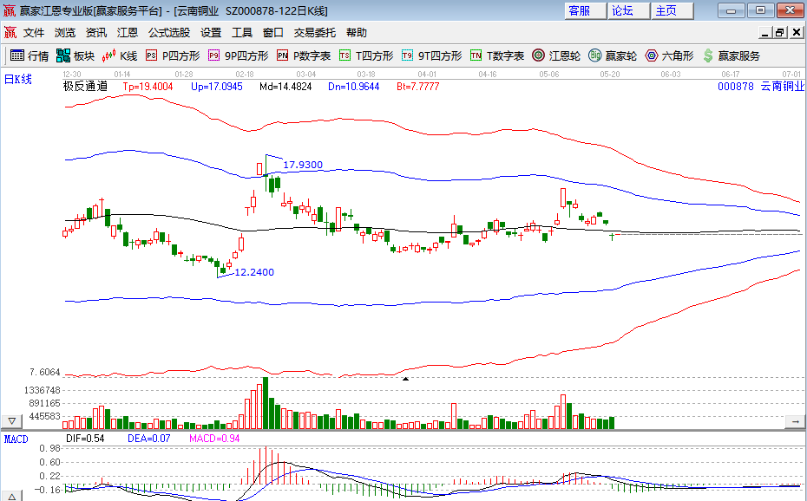The height and width of the screenshot is (501, 807).
Task: Click the Dn=10.9644 value
Action: 353,87
